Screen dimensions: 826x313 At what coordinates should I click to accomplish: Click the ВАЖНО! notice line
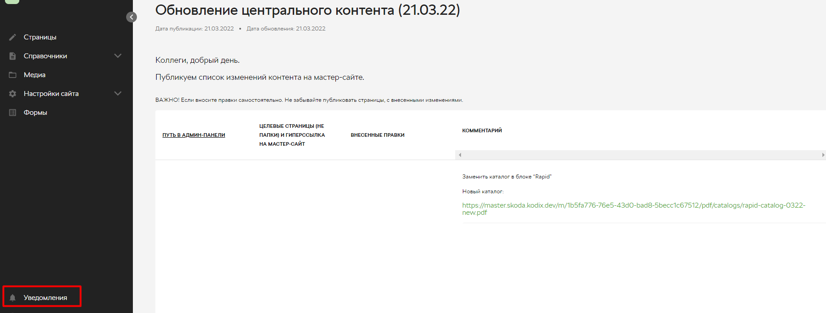(309, 100)
